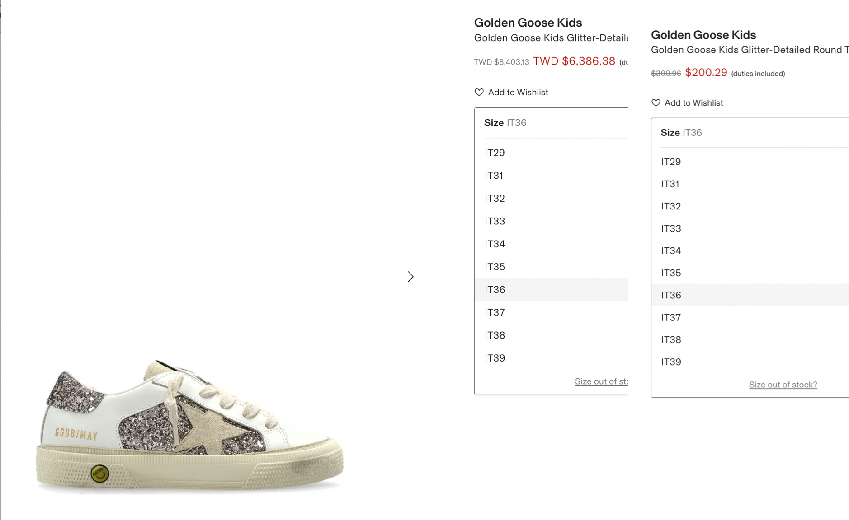
Task: Open right panel 'Size out of stock?' link
Action: [x=783, y=385]
